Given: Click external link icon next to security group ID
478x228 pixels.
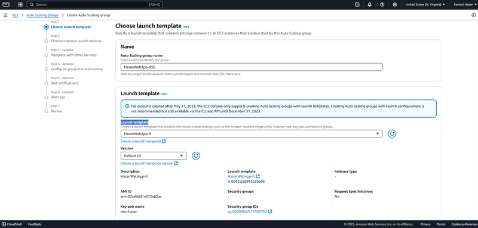Looking at the screenshot, I should point(271,211).
